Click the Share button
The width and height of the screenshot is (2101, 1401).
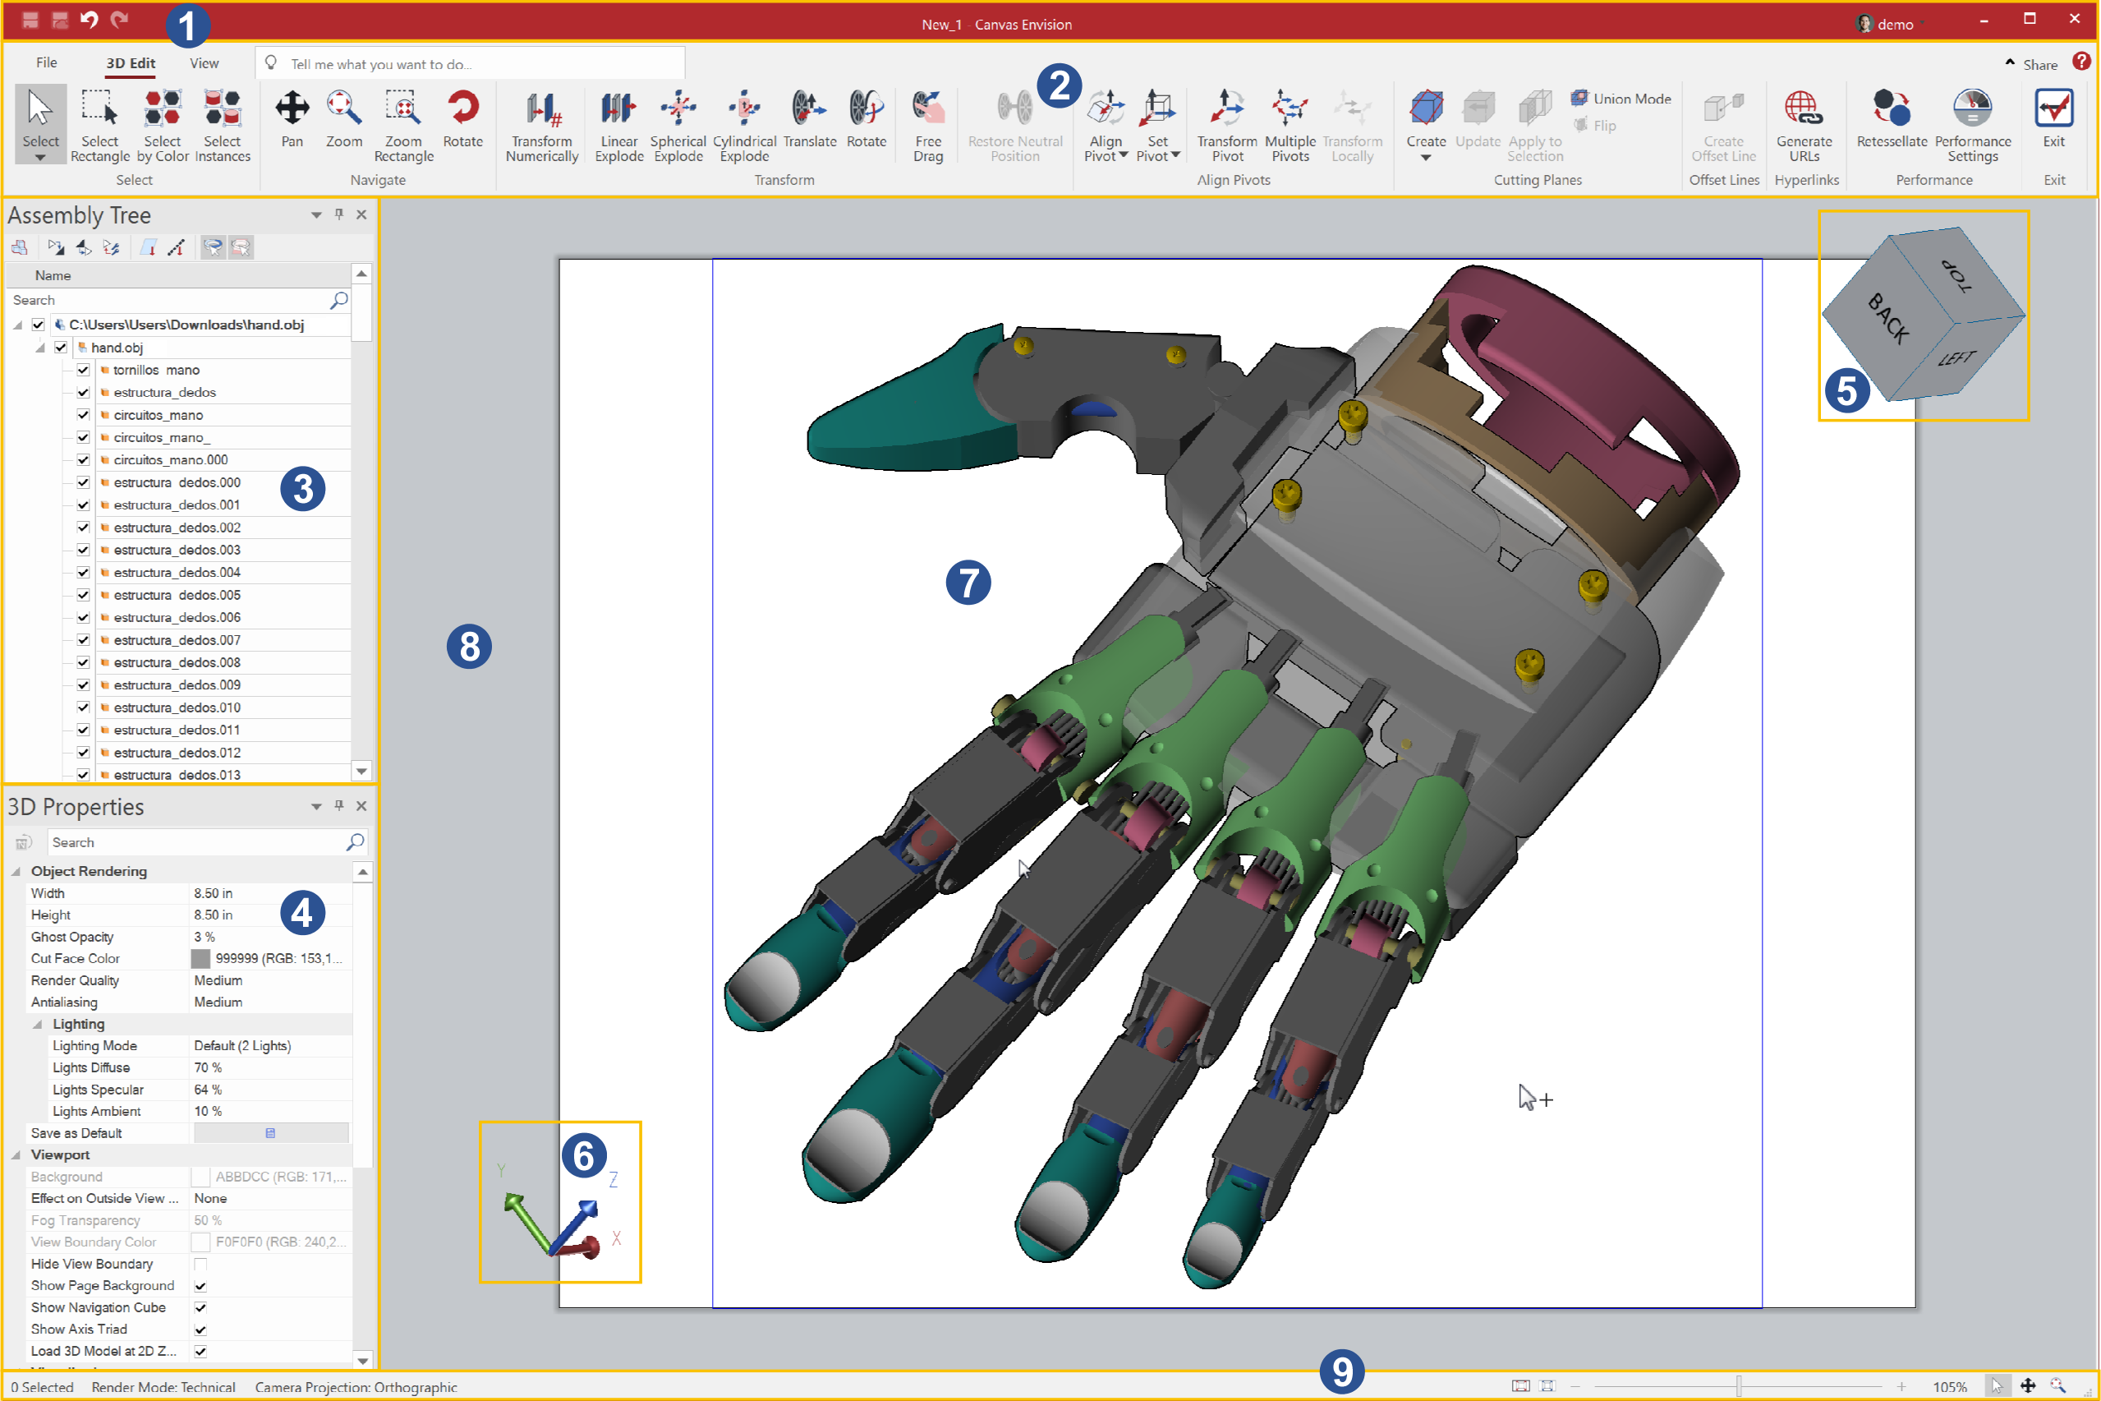coord(2039,64)
